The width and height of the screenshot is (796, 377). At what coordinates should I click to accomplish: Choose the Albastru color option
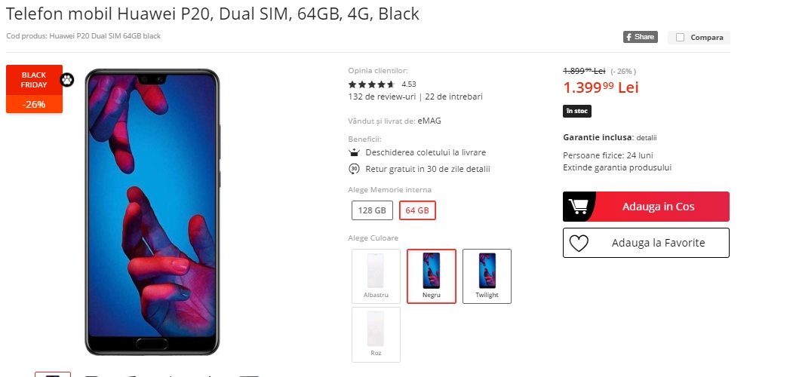(x=376, y=276)
